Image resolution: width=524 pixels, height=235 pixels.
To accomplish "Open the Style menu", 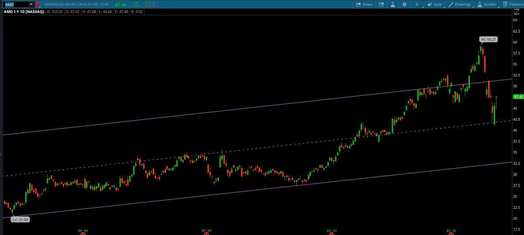I will pyautogui.click(x=435, y=4).
